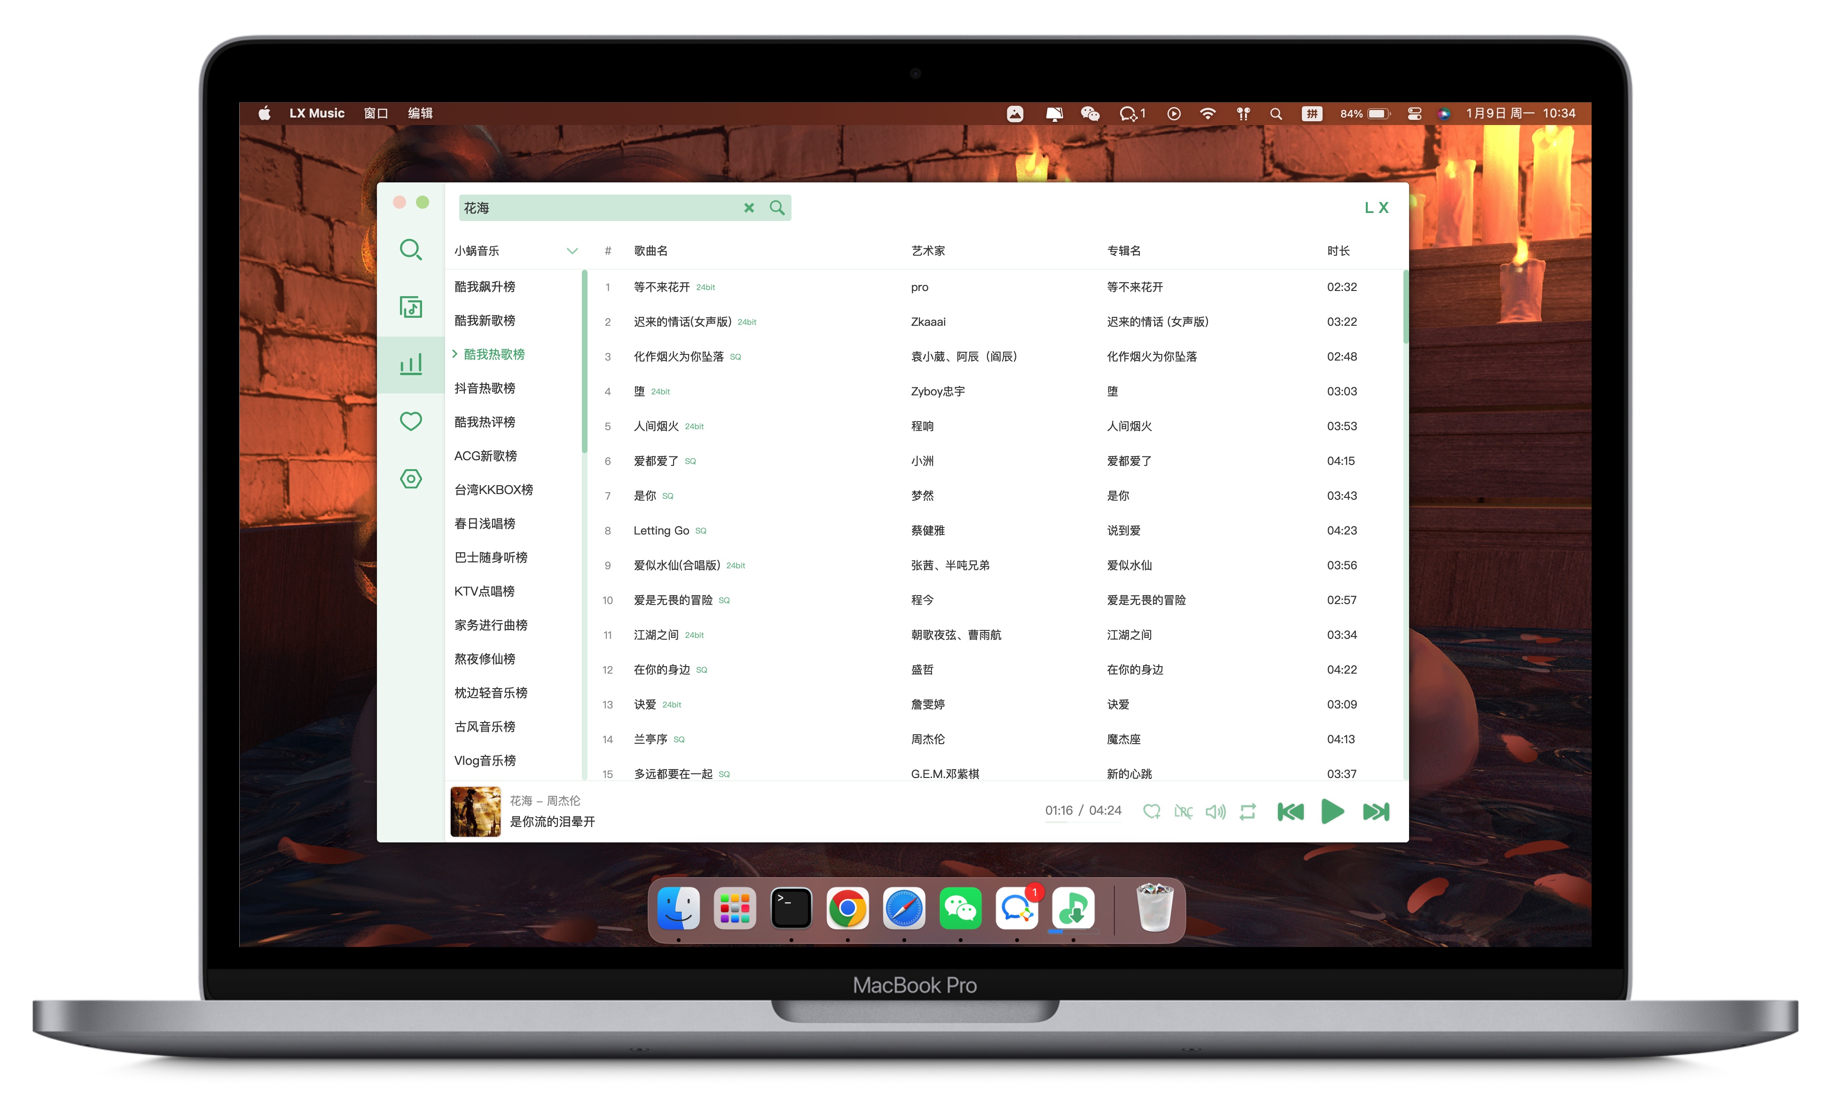Select song 化作烟火为你坠落
This screenshot has height=1100, width=1833.
678,356
